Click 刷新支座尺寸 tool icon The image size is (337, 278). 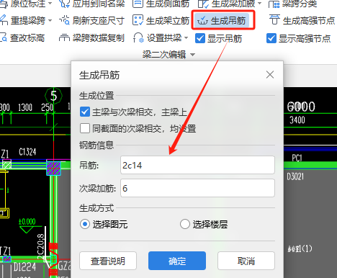(64, 20)
